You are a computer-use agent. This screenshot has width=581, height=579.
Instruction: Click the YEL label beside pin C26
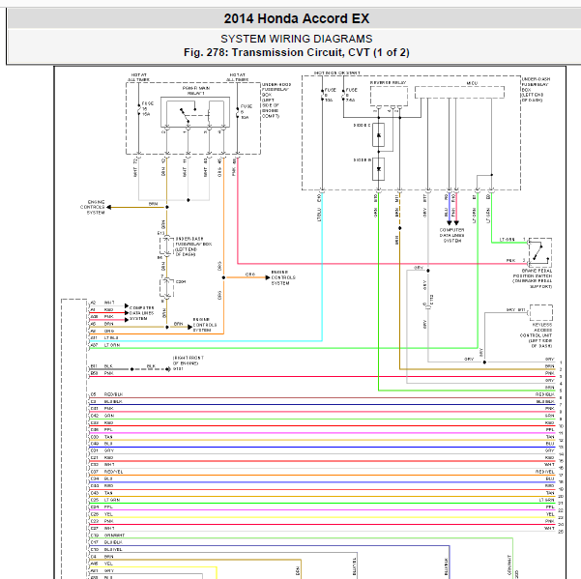tap(108, 514)
